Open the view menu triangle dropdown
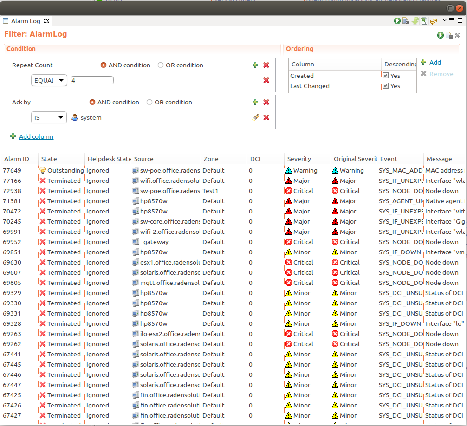This screenshot has height=426, width=467. point(444,20)
